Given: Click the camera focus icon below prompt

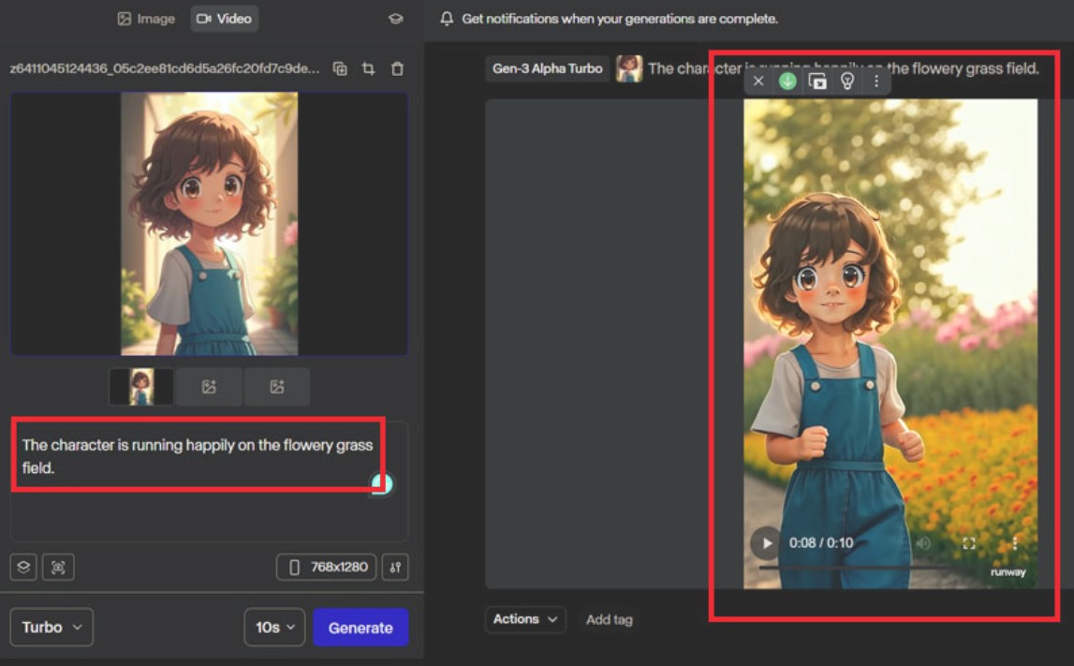Looking at the screenshot, I should point(58,567).
